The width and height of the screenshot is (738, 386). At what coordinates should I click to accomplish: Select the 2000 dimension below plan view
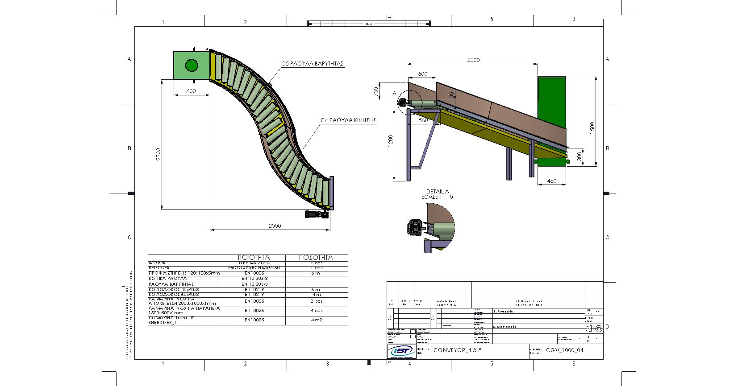point(275,226)
